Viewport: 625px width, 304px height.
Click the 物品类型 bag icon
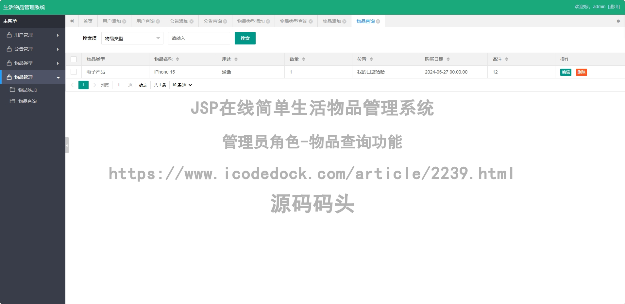[9, 63]
